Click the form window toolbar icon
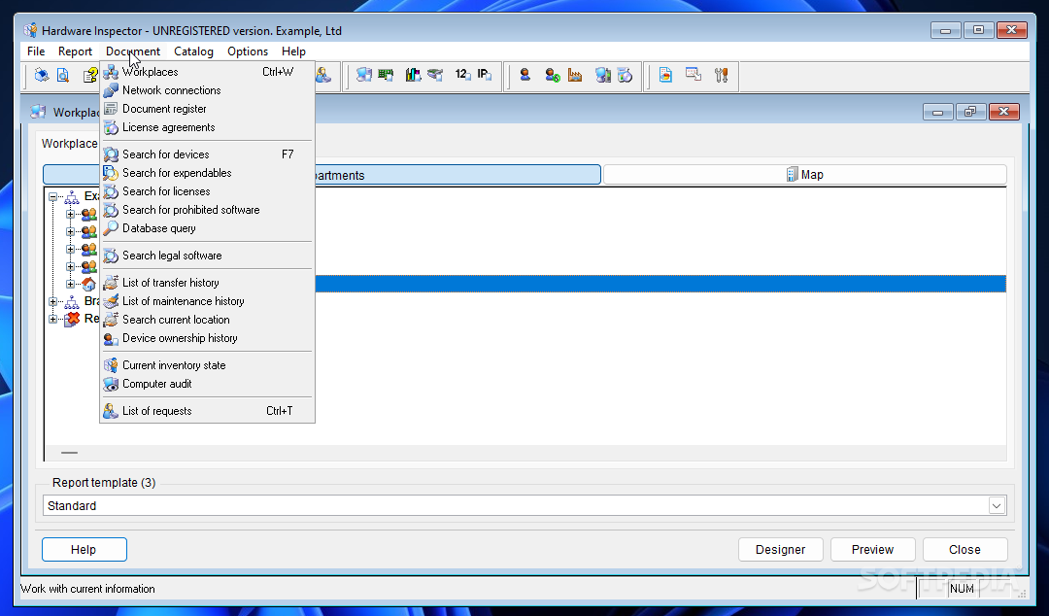The image size is (1049, 616). 694,75
